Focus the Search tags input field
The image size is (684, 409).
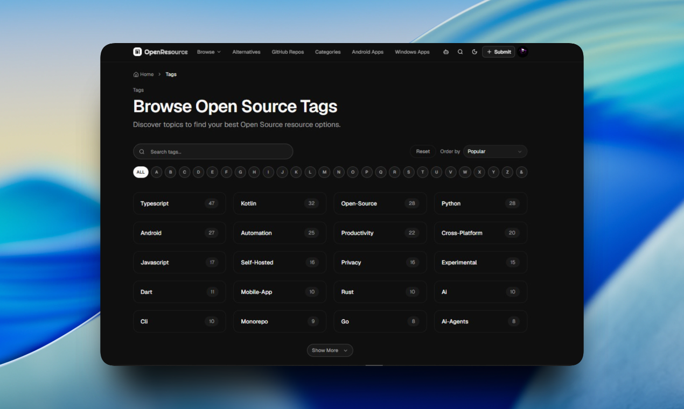click(x=213, y=151)
